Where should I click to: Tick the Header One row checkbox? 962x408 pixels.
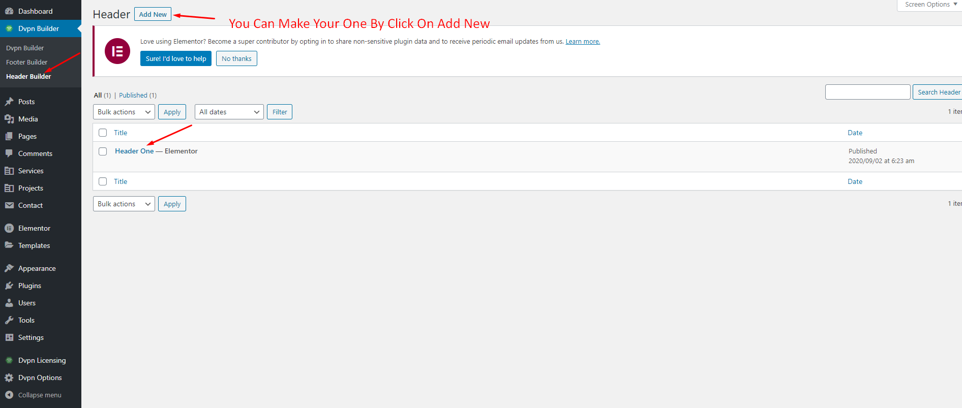(103, 151)
